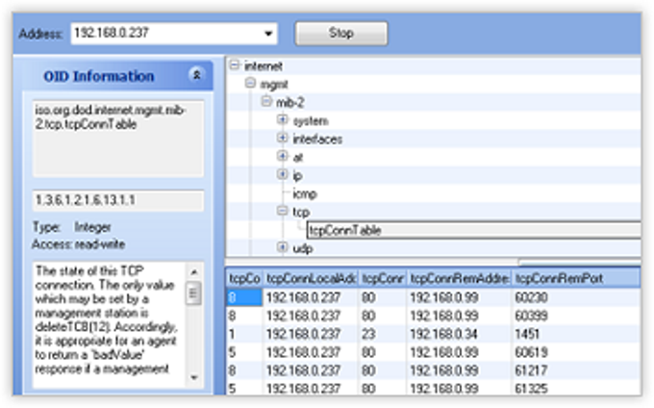654x408 pixels.
Task: Expand the udp tree node
Action: pyautogui.click(x=283, y=248)
